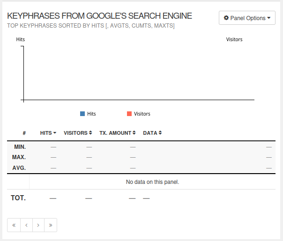
Task: Go to previous page arrow
Action: click(x=26, y=225)
